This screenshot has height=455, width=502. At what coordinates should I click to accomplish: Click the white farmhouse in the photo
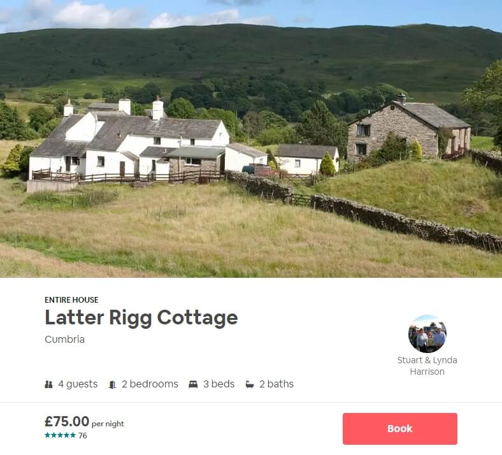click(129, 143)
